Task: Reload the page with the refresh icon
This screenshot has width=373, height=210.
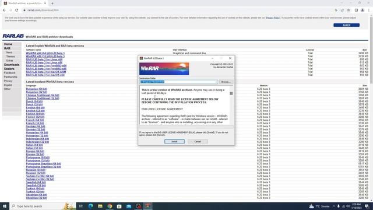Action: 17,10
